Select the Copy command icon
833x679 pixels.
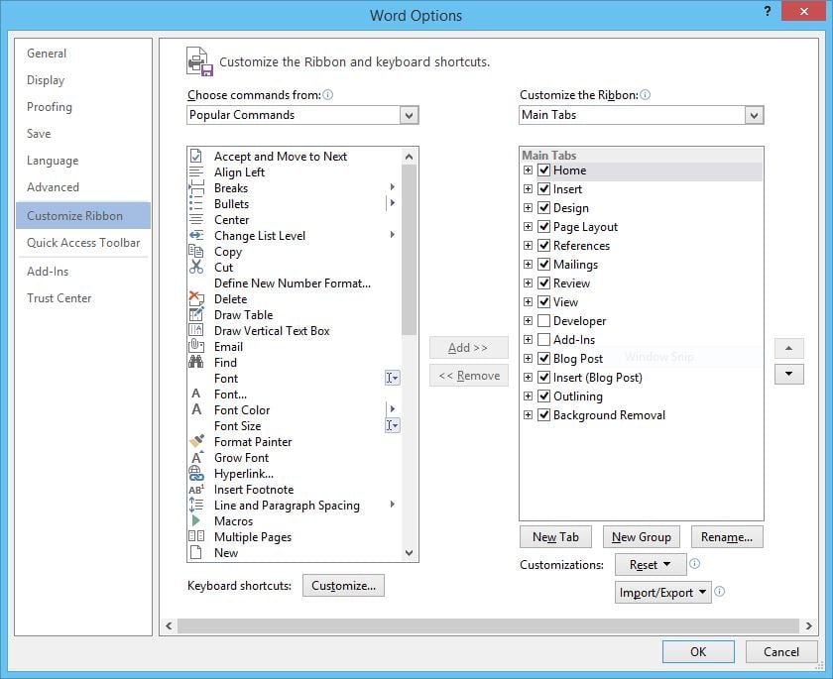201,252
